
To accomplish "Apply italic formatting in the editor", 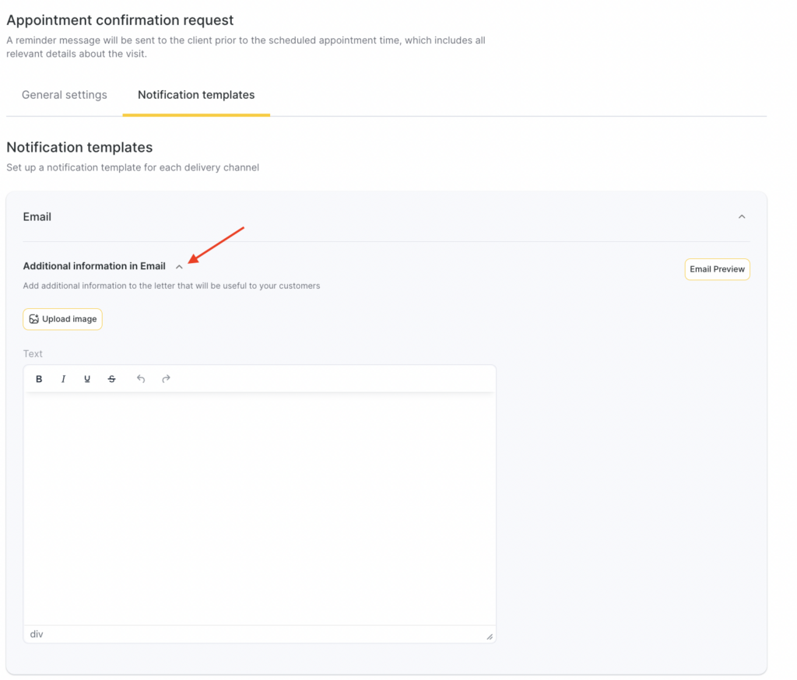I will pyautogui.click(x=63, y=379).
